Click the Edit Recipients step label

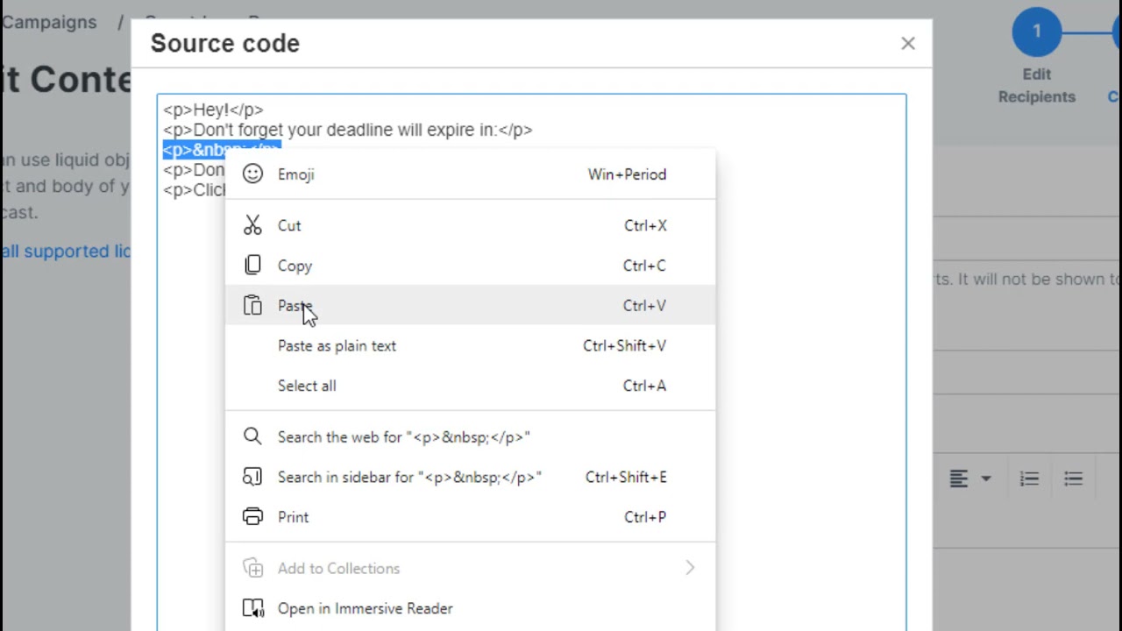pos(1037,85)
